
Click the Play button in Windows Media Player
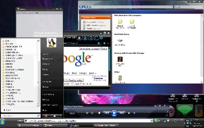tap(114, 113)
